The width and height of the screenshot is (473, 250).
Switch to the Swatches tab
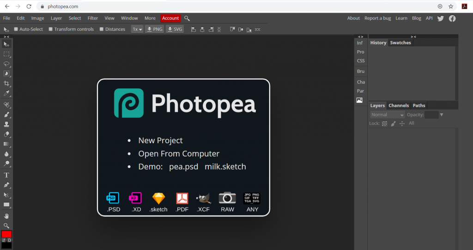point(400,43)
